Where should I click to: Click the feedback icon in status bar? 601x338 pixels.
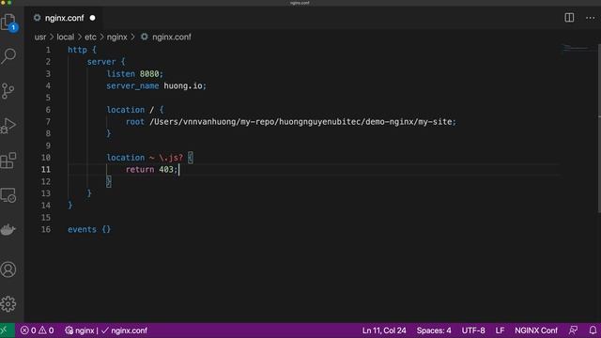click(573, 330)
